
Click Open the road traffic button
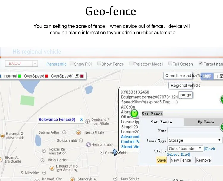(x=178, y=76)
